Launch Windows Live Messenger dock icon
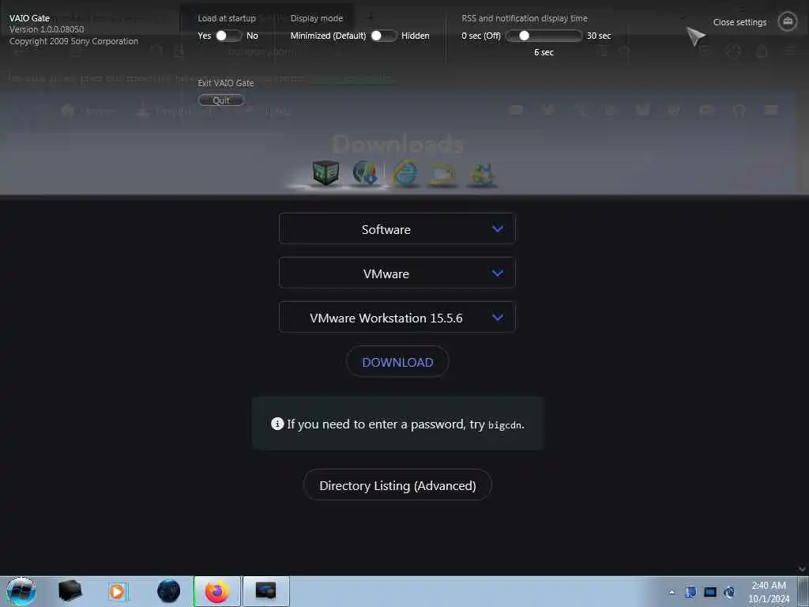The width and height of the screenshot is (809, 607). coord(482,175)
